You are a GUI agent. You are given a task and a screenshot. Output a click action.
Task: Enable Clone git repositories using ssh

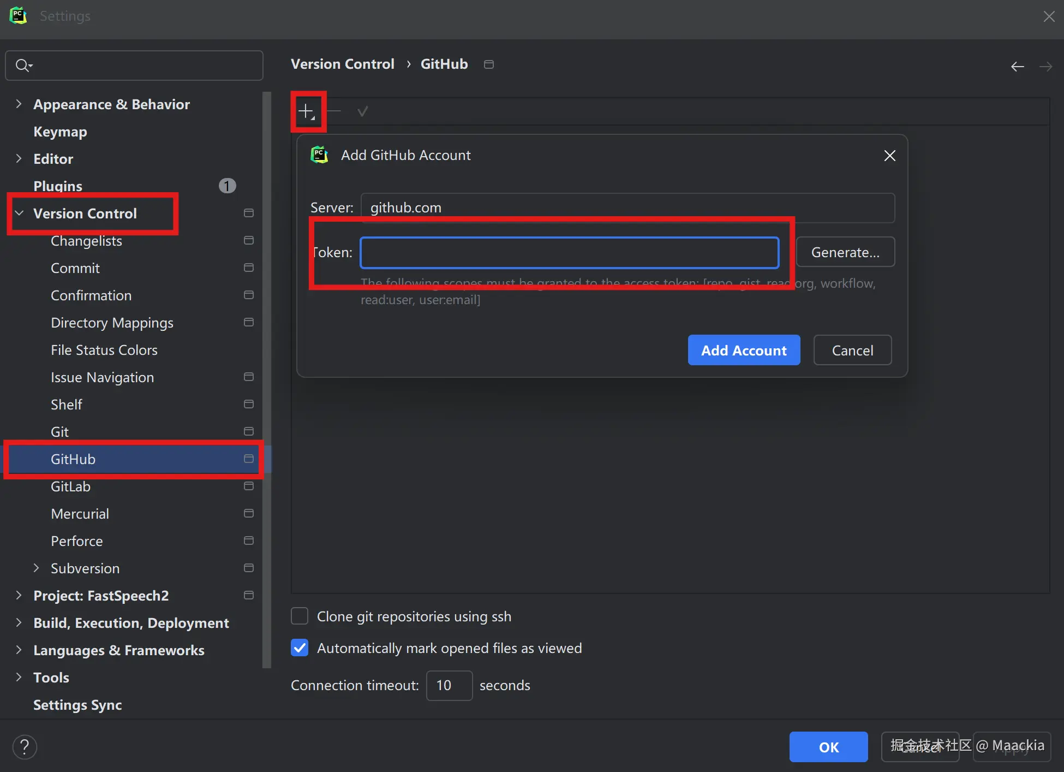click(x=300, y=616)
